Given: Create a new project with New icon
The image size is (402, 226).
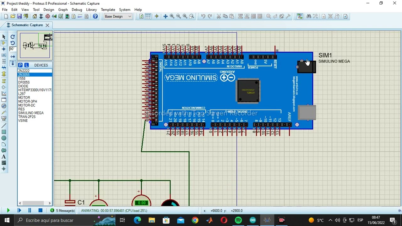Looking at the screenshot, I should tap(6, 16).
